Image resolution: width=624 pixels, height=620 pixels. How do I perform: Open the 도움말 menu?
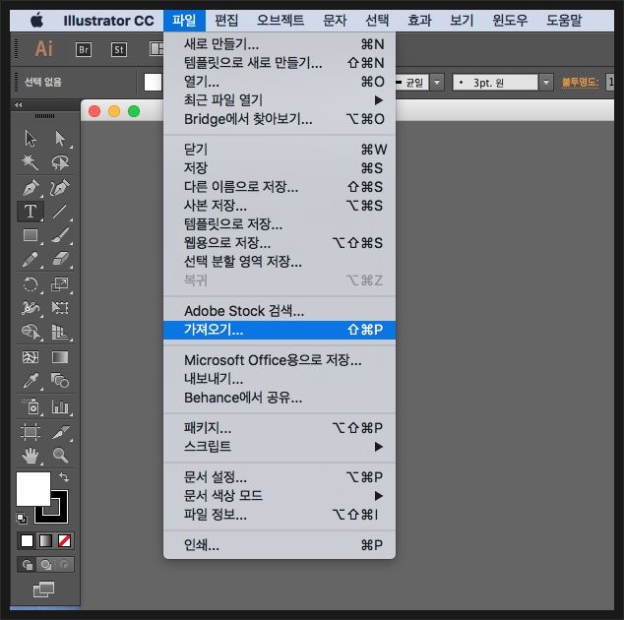pyautogui.click(x=564, y=21)
